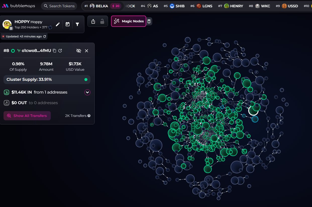The height and width of the screenshot is (207, 312).
Task: Click the Magic Nodes button
Action: (129, 21)
